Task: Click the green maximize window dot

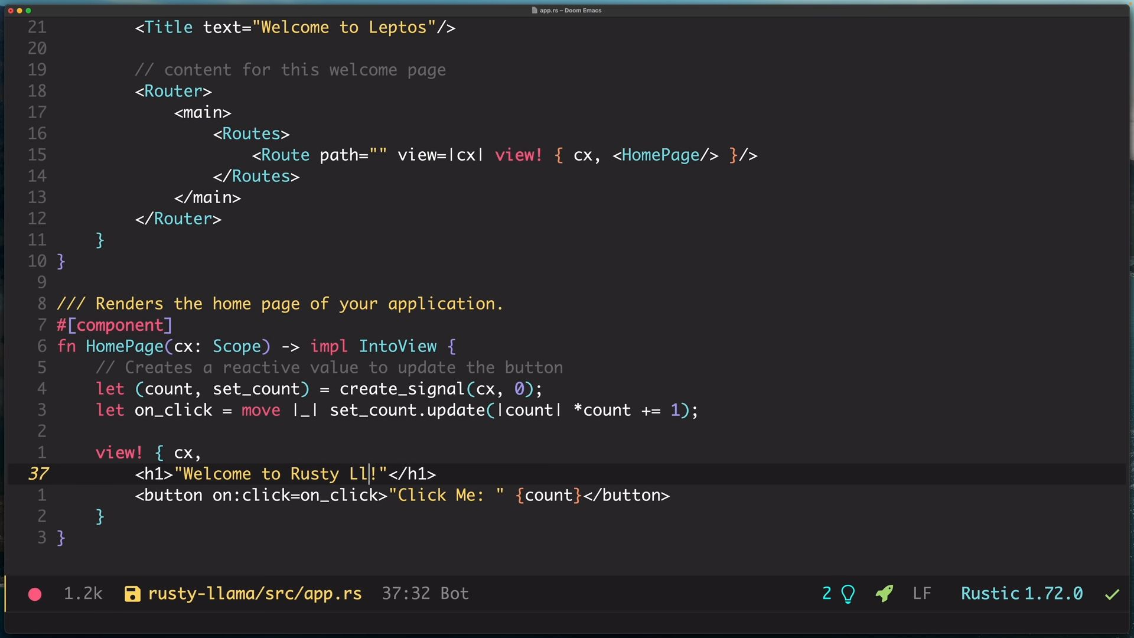Action: tap(28, 11)
